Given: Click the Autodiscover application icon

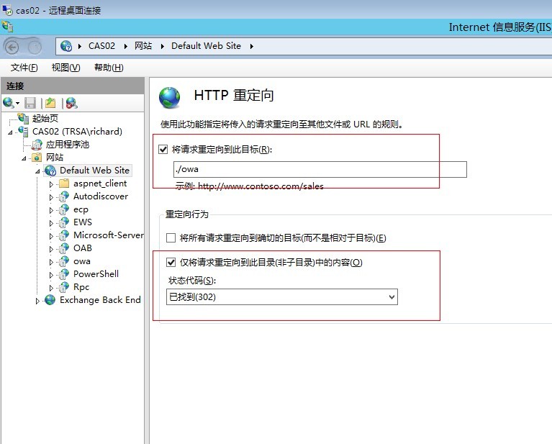Looking at the screenshot, I should pos(64,196).
